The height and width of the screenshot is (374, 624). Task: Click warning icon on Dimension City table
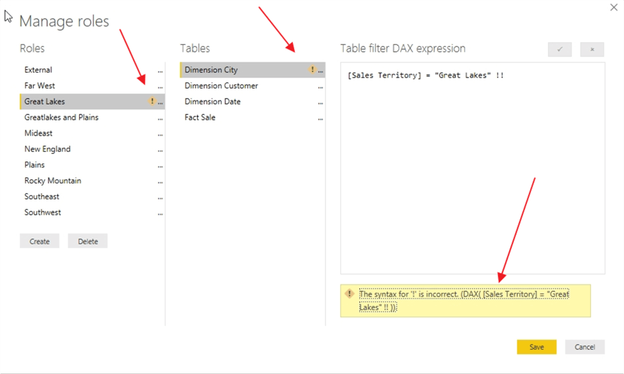312,70
